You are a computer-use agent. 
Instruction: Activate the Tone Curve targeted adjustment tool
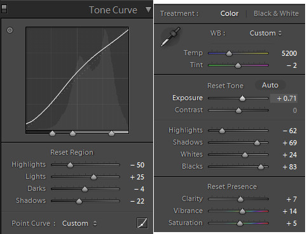[x=10, y=30]
